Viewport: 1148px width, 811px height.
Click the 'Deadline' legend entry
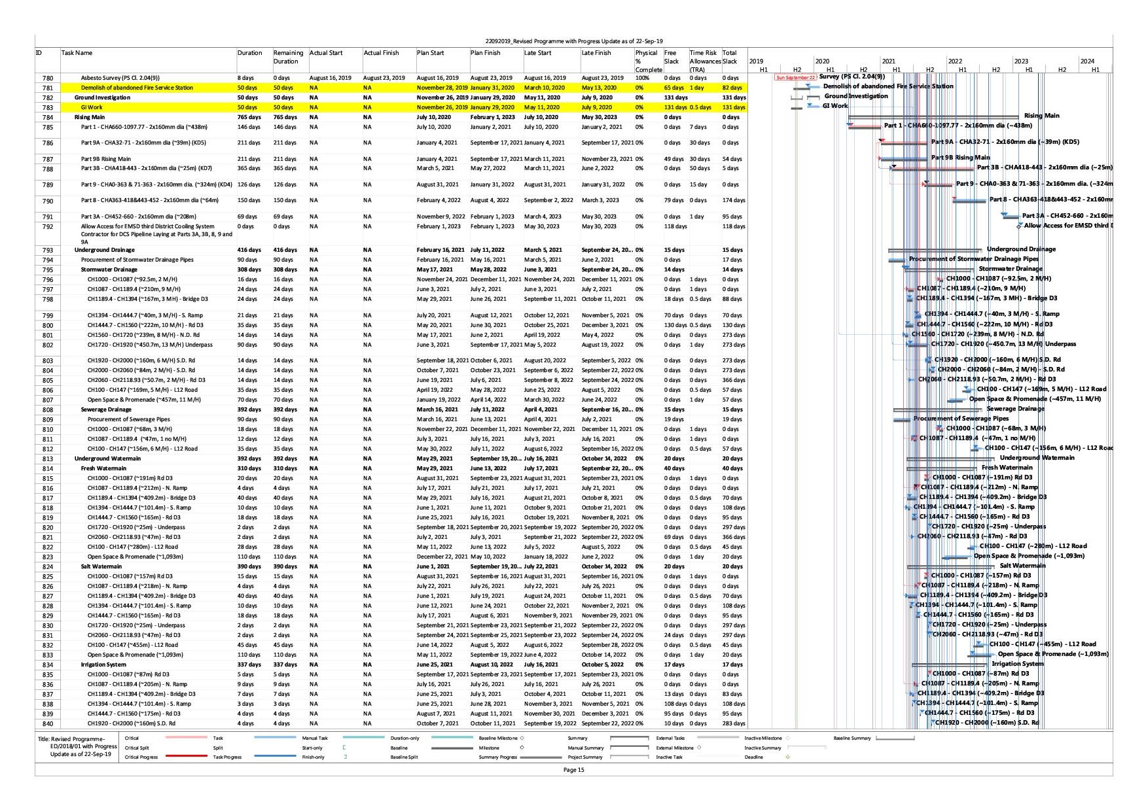point(767,757)
